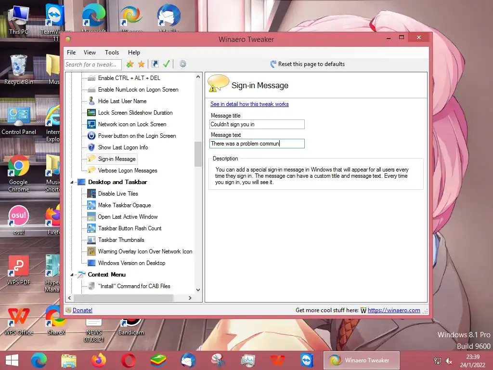Collapse the Desktop and Taskbar tree section

click(x=72, y=182)
